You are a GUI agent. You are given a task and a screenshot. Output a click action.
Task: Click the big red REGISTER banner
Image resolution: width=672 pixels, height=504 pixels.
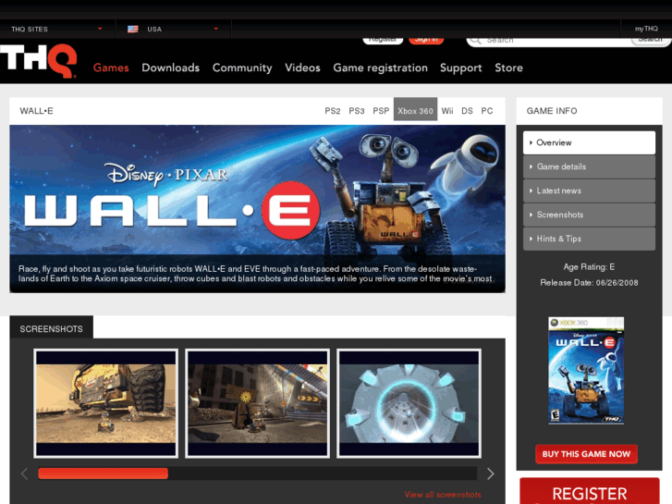tap(590, 492)
